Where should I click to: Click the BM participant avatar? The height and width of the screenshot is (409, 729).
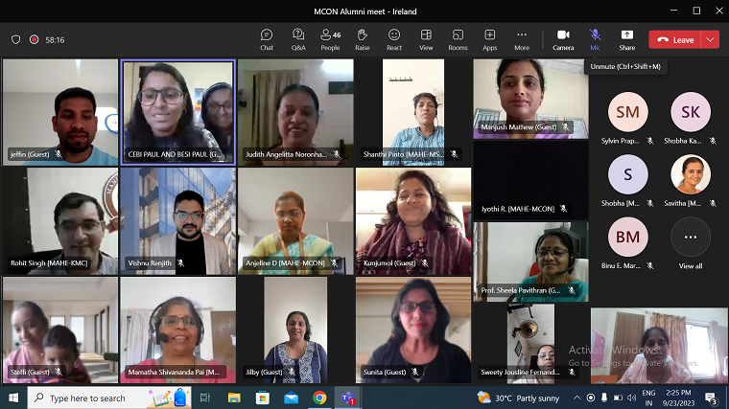[x=627, y=237]
